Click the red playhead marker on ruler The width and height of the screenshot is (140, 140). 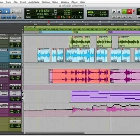(49, 22)
